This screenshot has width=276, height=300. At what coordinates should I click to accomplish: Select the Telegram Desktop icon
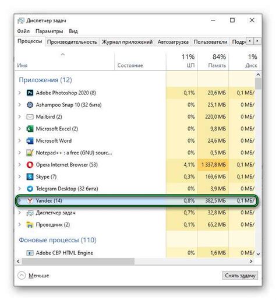coord(30,189)
